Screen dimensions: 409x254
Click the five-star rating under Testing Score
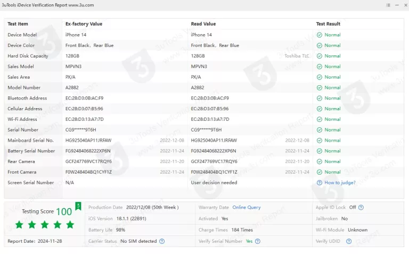pos(45,225)
